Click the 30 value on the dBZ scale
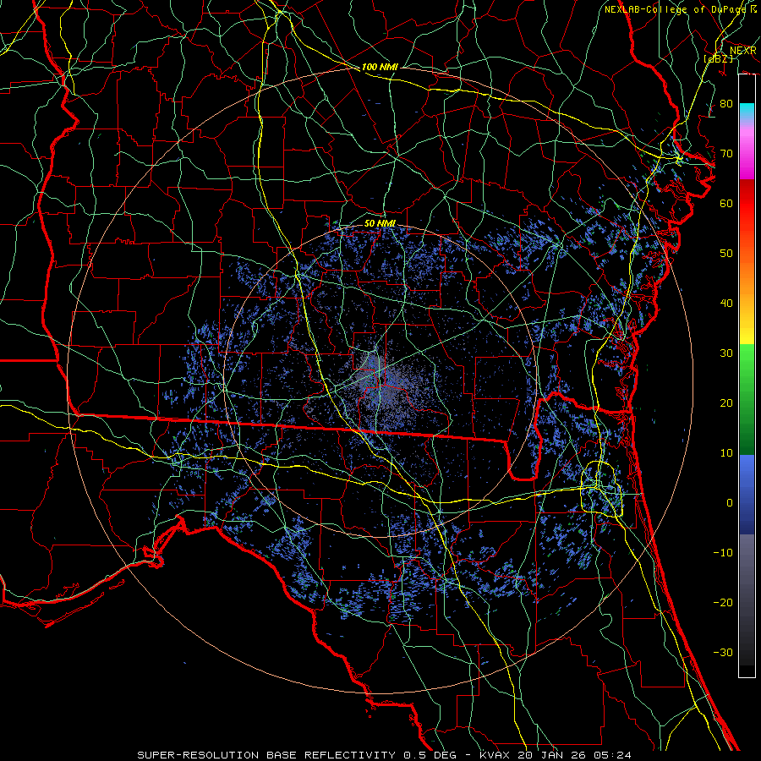This screenshot has width=761, height=761. 726,353
